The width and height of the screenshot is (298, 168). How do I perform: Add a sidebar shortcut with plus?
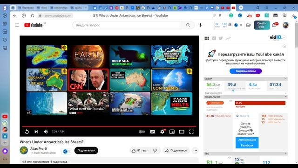point(5,142)
